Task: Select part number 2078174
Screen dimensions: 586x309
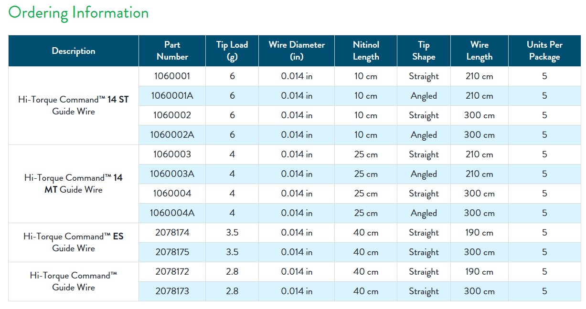Action: 172,233
